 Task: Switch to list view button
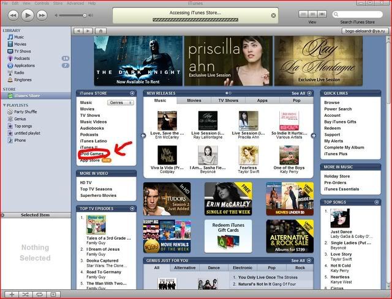303,14
